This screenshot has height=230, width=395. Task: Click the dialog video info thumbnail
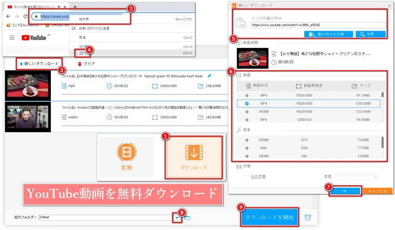tap(252, 58)
